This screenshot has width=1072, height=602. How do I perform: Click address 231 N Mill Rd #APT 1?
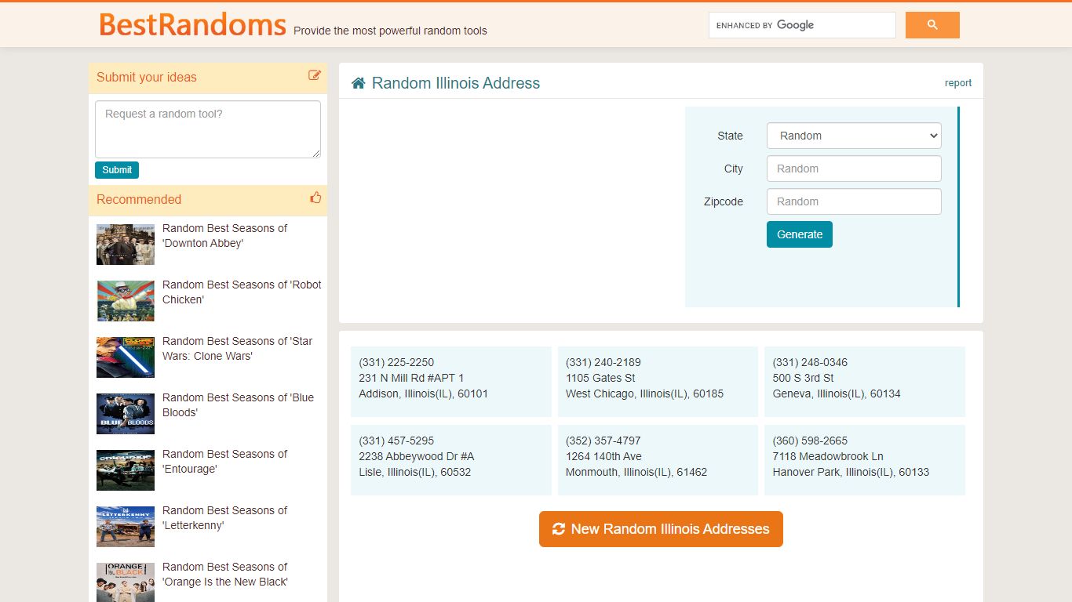pos(411,378)
